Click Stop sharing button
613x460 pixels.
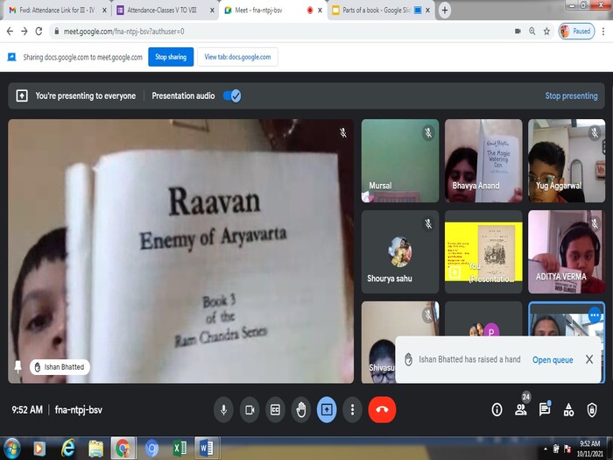[171, 57]
